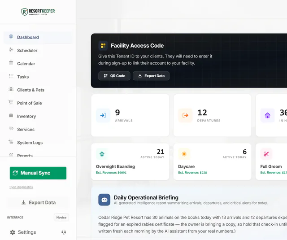Open the Dashboard menu item
287x240 pixels.
pos(38,37)
